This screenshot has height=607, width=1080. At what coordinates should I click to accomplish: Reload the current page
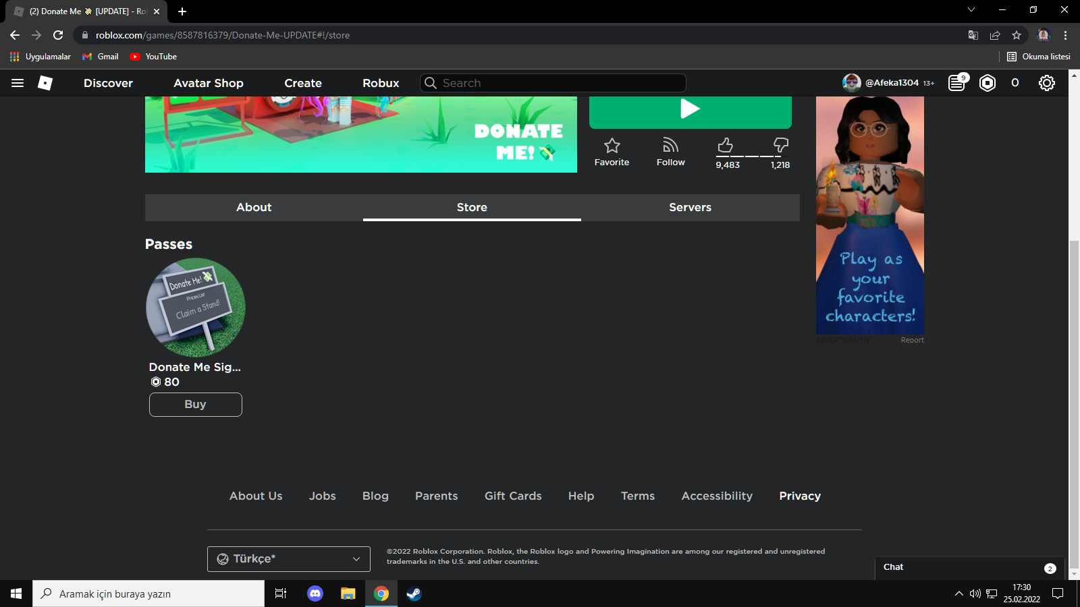point(58,35)
